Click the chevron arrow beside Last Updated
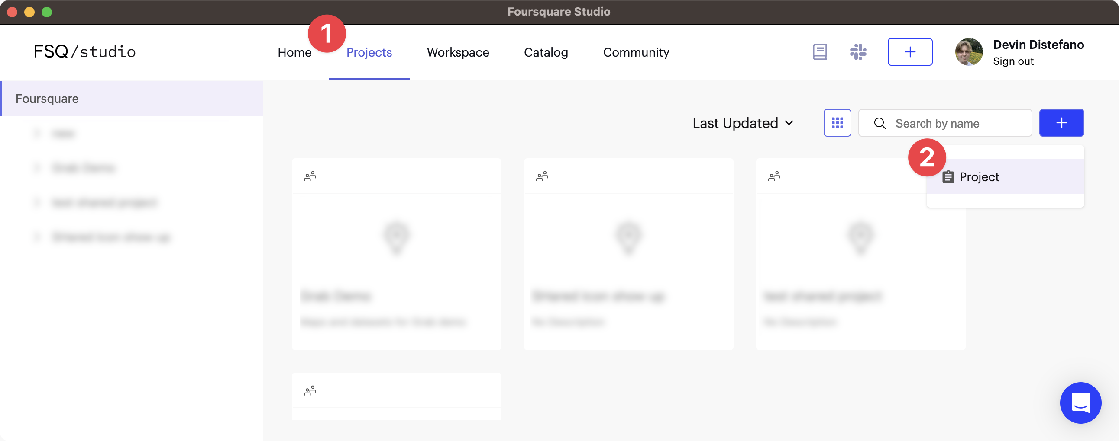 (x=789, y=123)
